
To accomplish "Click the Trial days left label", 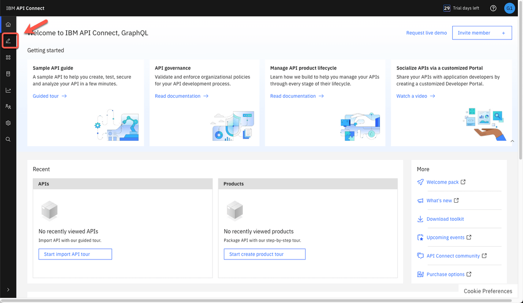I will [x=466, y=8].
